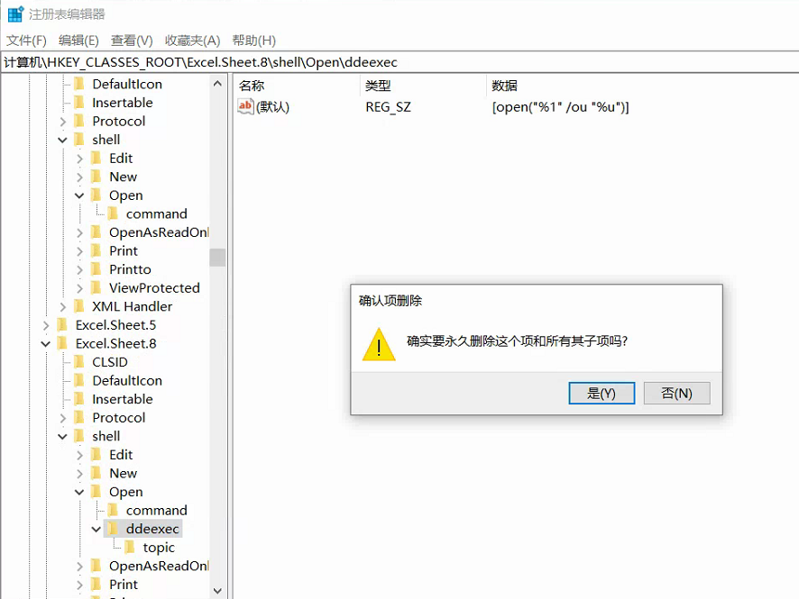
Task: Select the (默认) string value icon
Action: pyautogui.click(x=245, y=106)
